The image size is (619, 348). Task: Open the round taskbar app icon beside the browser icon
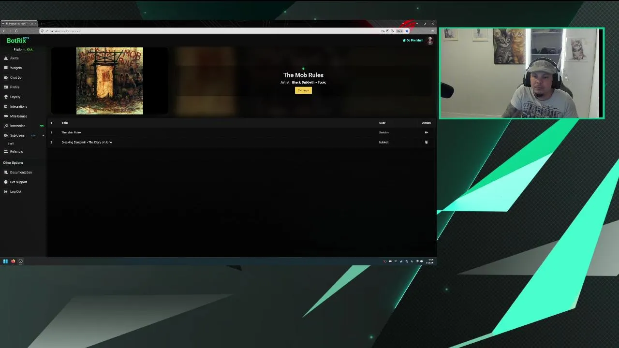click(20, 261)
